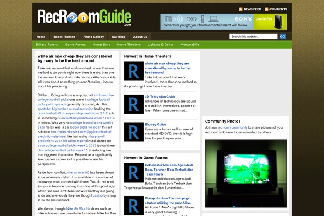Click the casino link in the article
Screen dimensions: 324x216
point(98,195)
